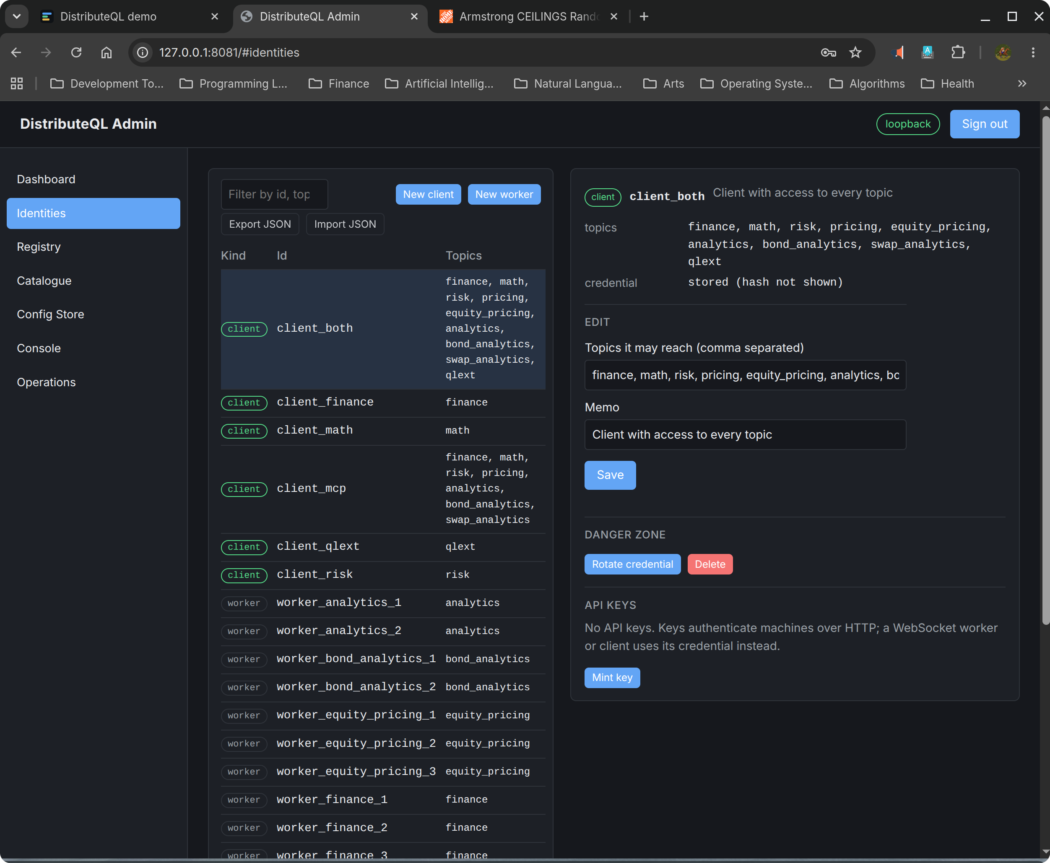Save the identity edits
This screenshot has height=863, width=1050.
[x=610, y=475]
